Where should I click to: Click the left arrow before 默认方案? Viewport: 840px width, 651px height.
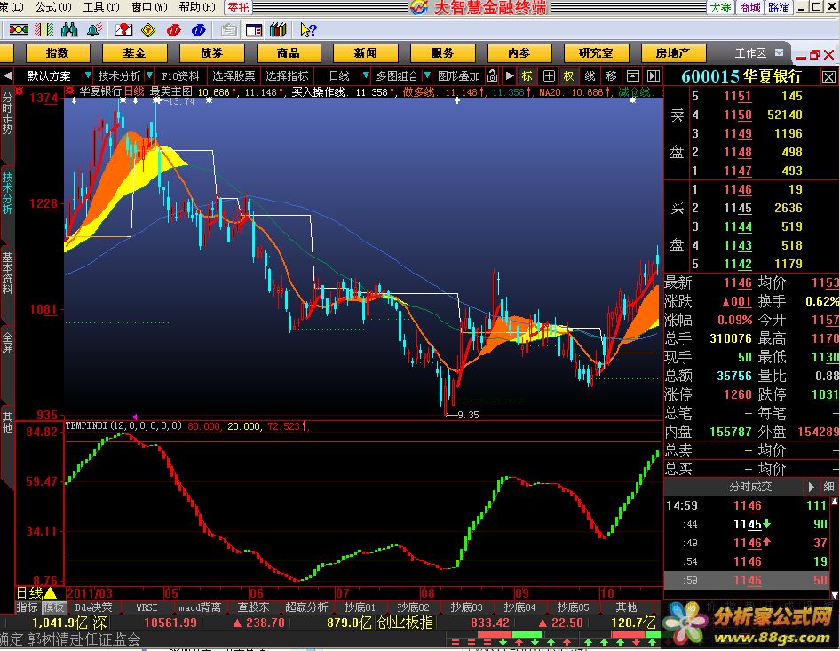(7, 76)
